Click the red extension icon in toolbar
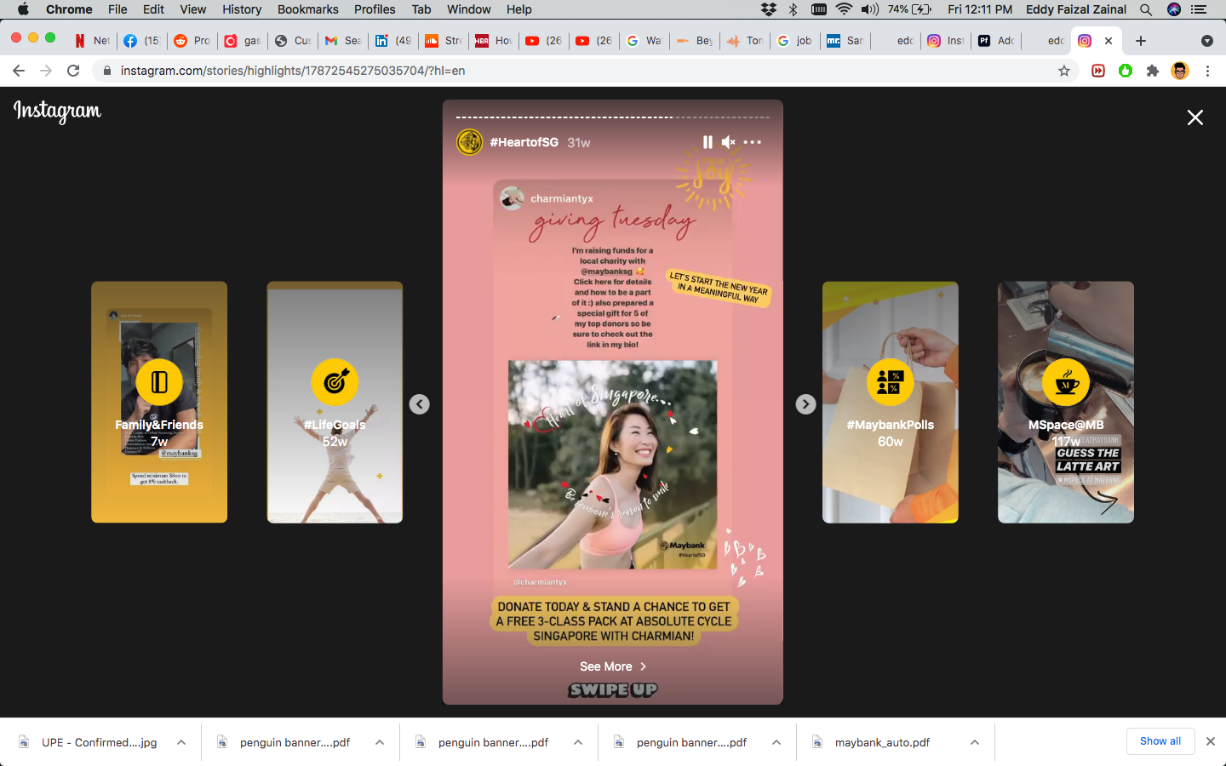 tap(1098, 71)
